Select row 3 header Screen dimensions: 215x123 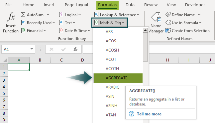4,80
